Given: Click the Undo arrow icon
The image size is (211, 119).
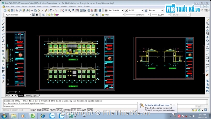Looking at the screenshot, I should (x=50, y=10).
